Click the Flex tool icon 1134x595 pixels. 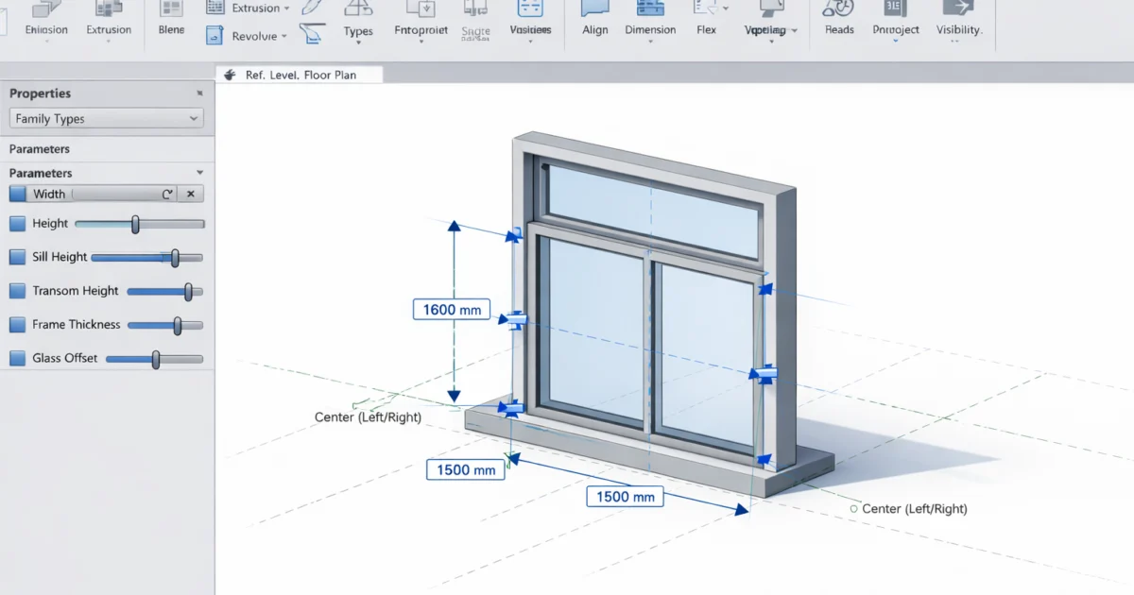706,19
